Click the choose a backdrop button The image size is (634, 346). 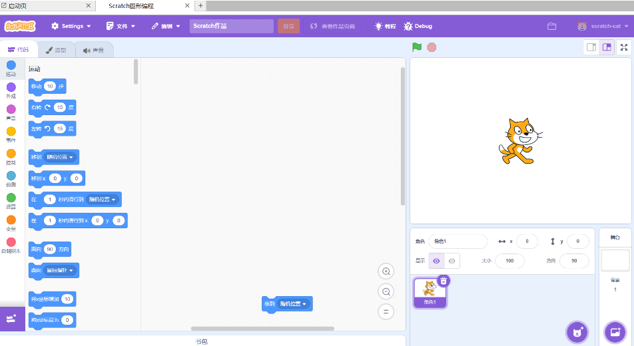[x=615, y=332]
